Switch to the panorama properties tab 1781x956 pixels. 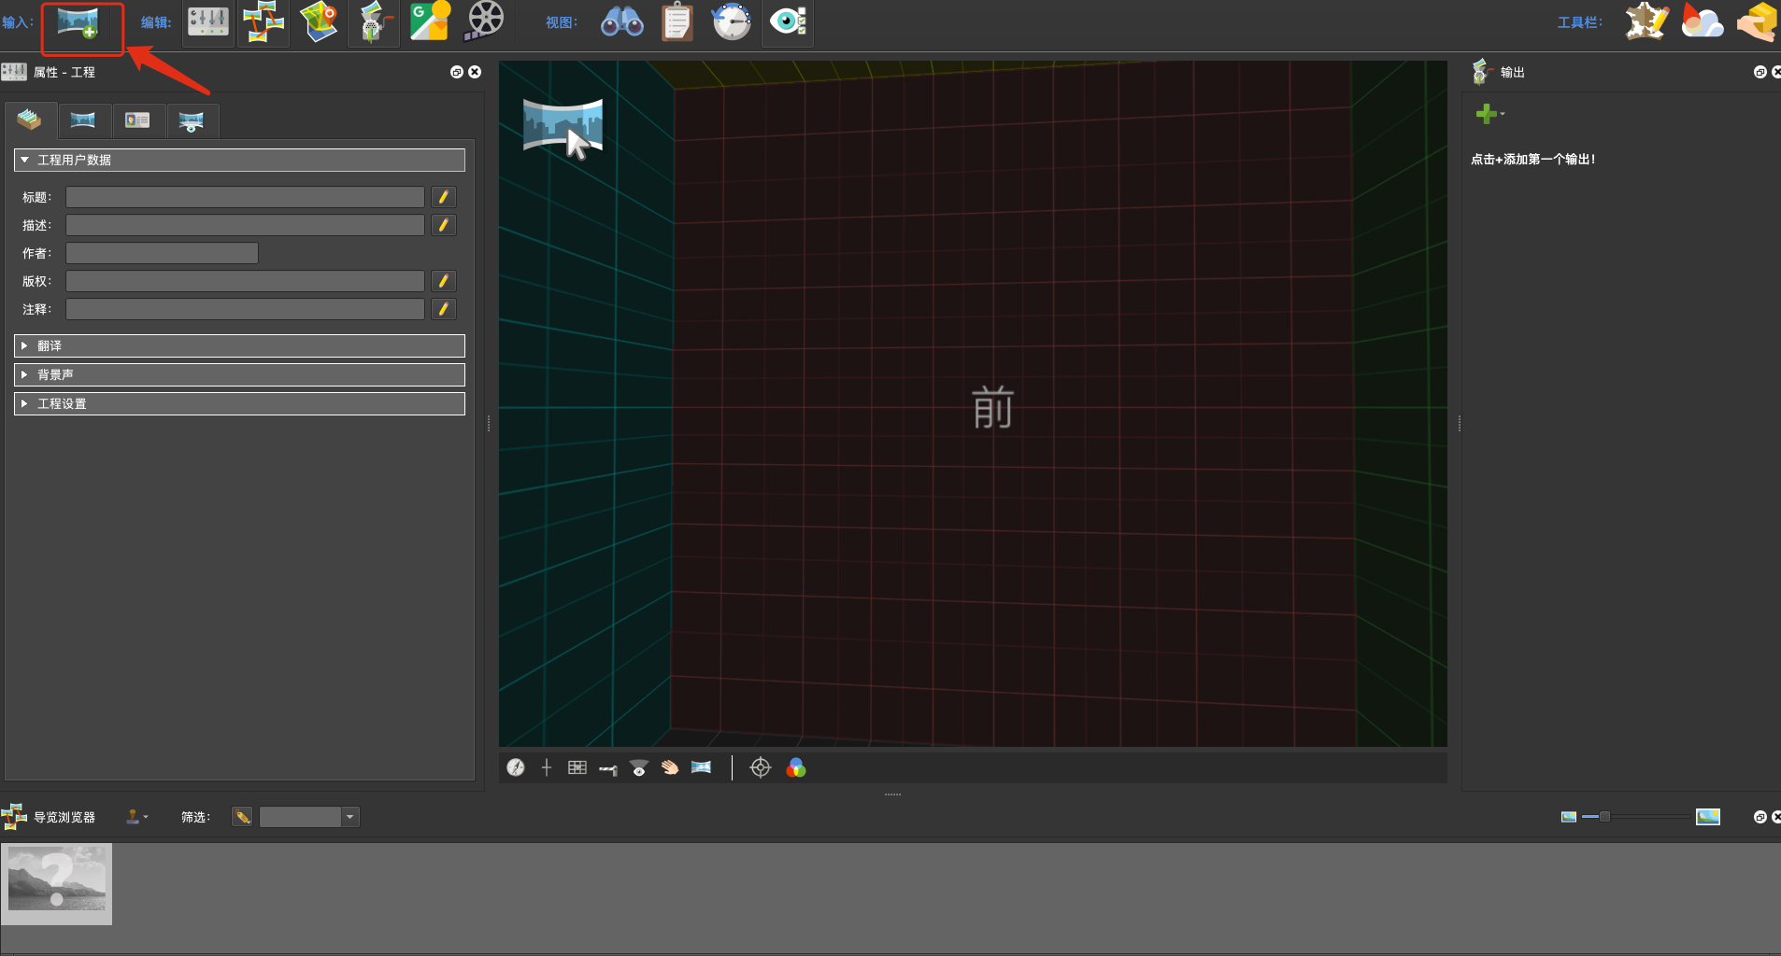coord(83,120)
